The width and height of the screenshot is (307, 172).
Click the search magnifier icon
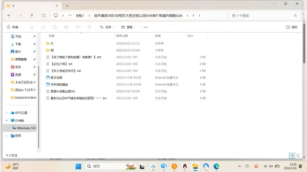tap(295, 16)
